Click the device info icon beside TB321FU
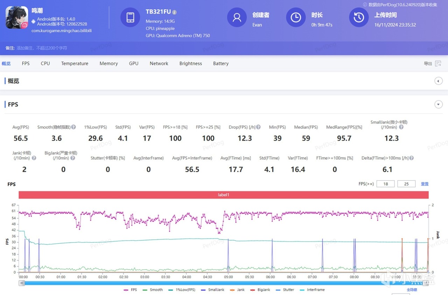 (174, 12)
